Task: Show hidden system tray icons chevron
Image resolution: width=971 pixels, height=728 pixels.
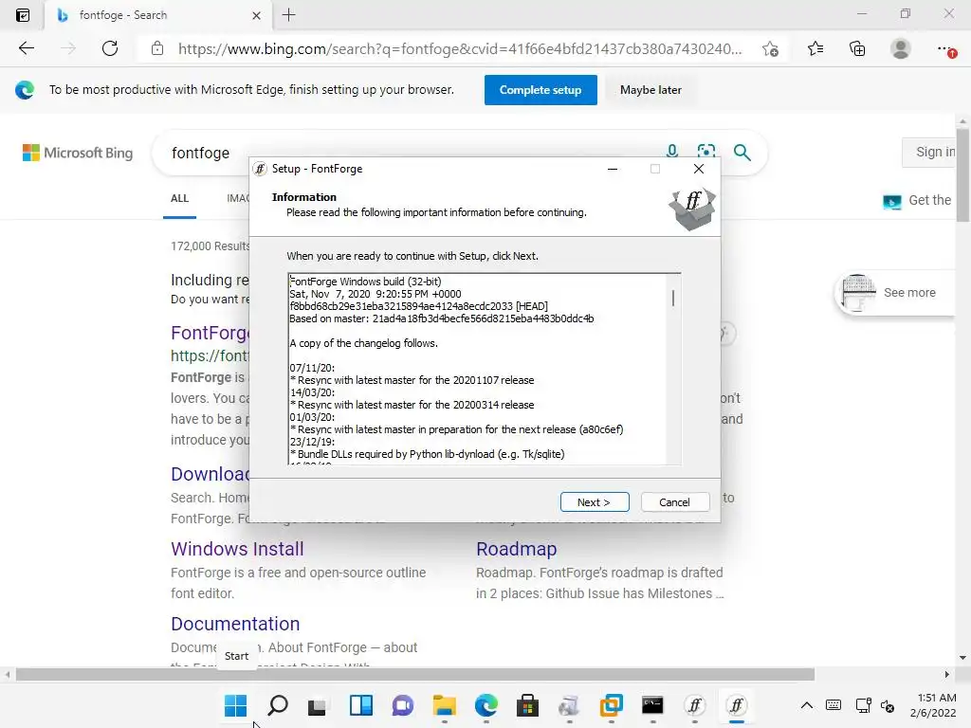Action: point(806,705)
